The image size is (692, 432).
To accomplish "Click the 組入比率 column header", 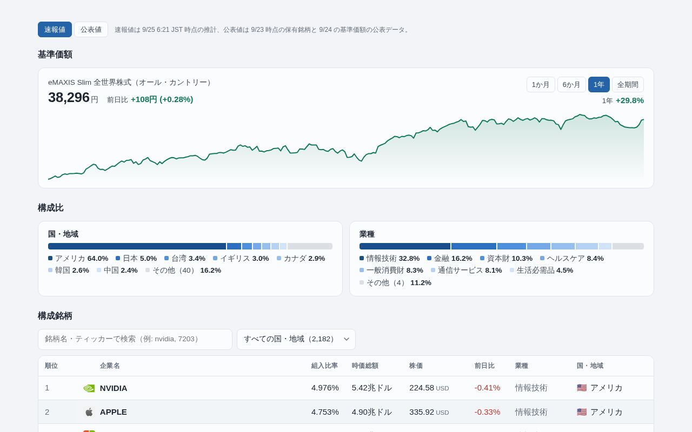I will coord(324,366).
